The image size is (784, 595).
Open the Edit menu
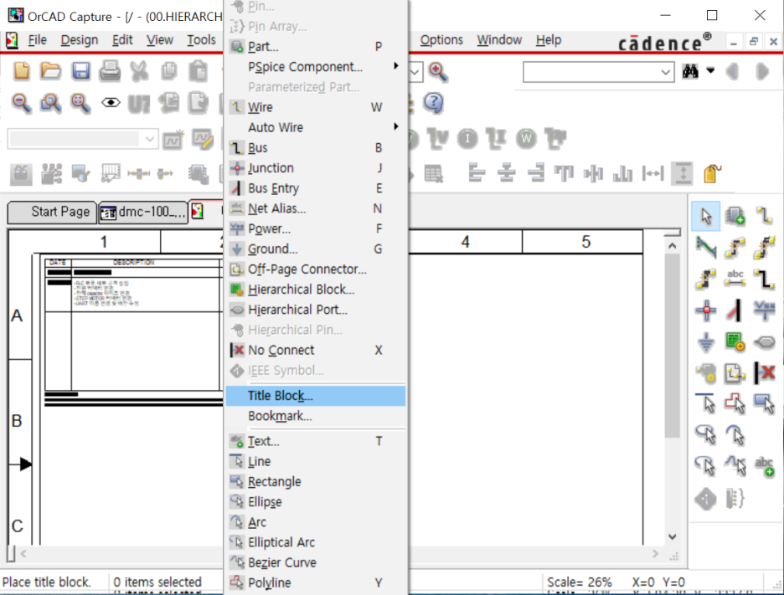pos(122,40)
